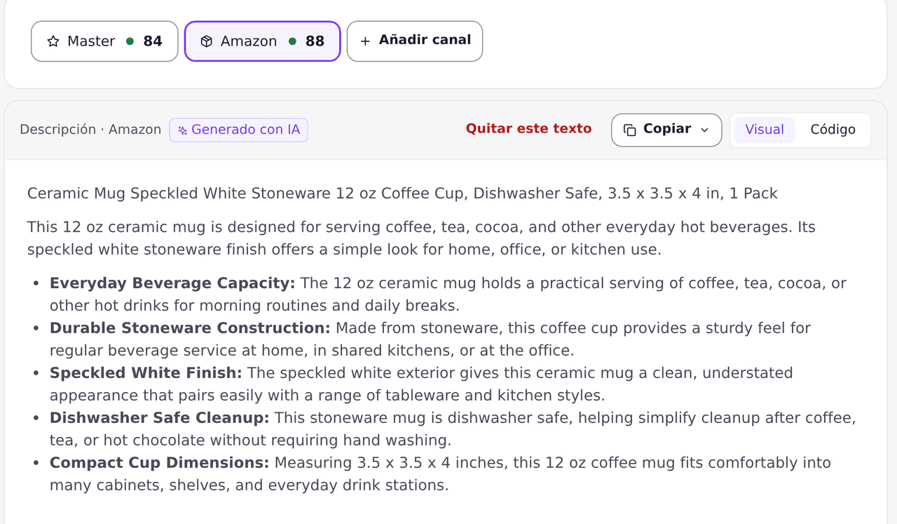The image size is (897, 524).
Task: Click the copy icon in Copiar button
Action: [x=630, y=130]
